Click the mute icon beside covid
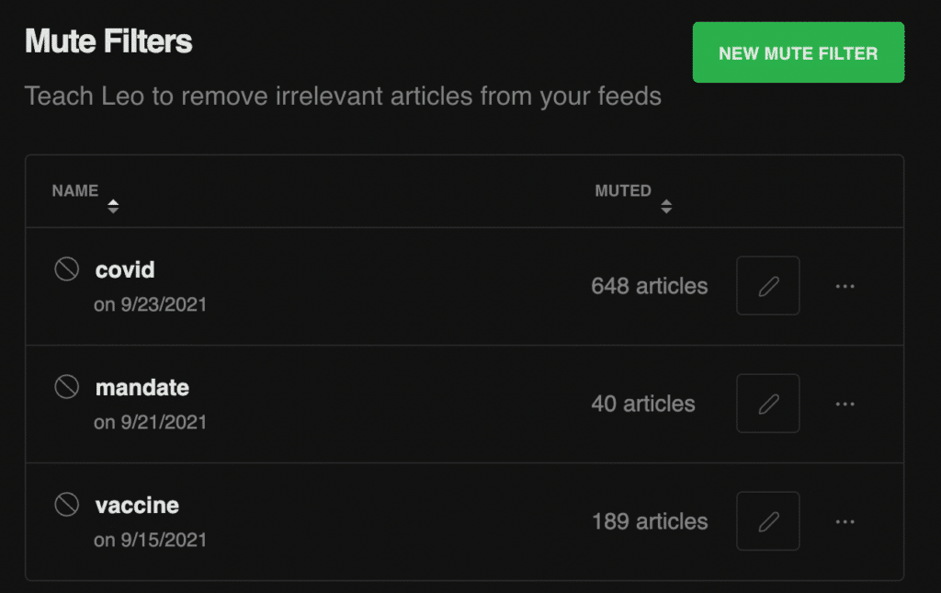 coord(66,268)
